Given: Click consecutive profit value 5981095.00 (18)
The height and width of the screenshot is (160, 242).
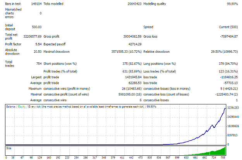Looking at the screenshot, I should 130,95.
